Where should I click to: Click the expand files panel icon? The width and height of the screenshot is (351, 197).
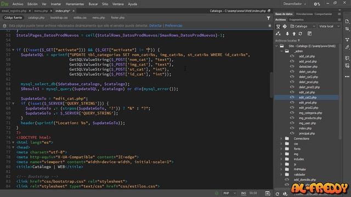point(309,34)
